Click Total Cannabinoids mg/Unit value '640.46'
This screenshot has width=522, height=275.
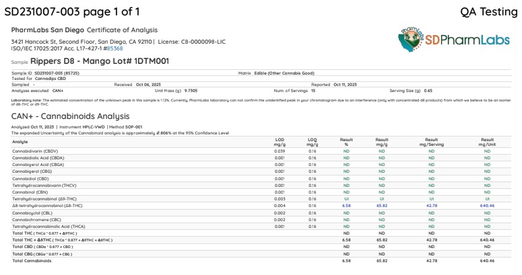coord(487,261)
